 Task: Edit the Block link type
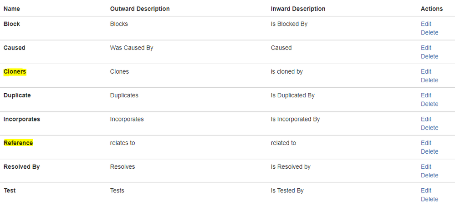426,24
